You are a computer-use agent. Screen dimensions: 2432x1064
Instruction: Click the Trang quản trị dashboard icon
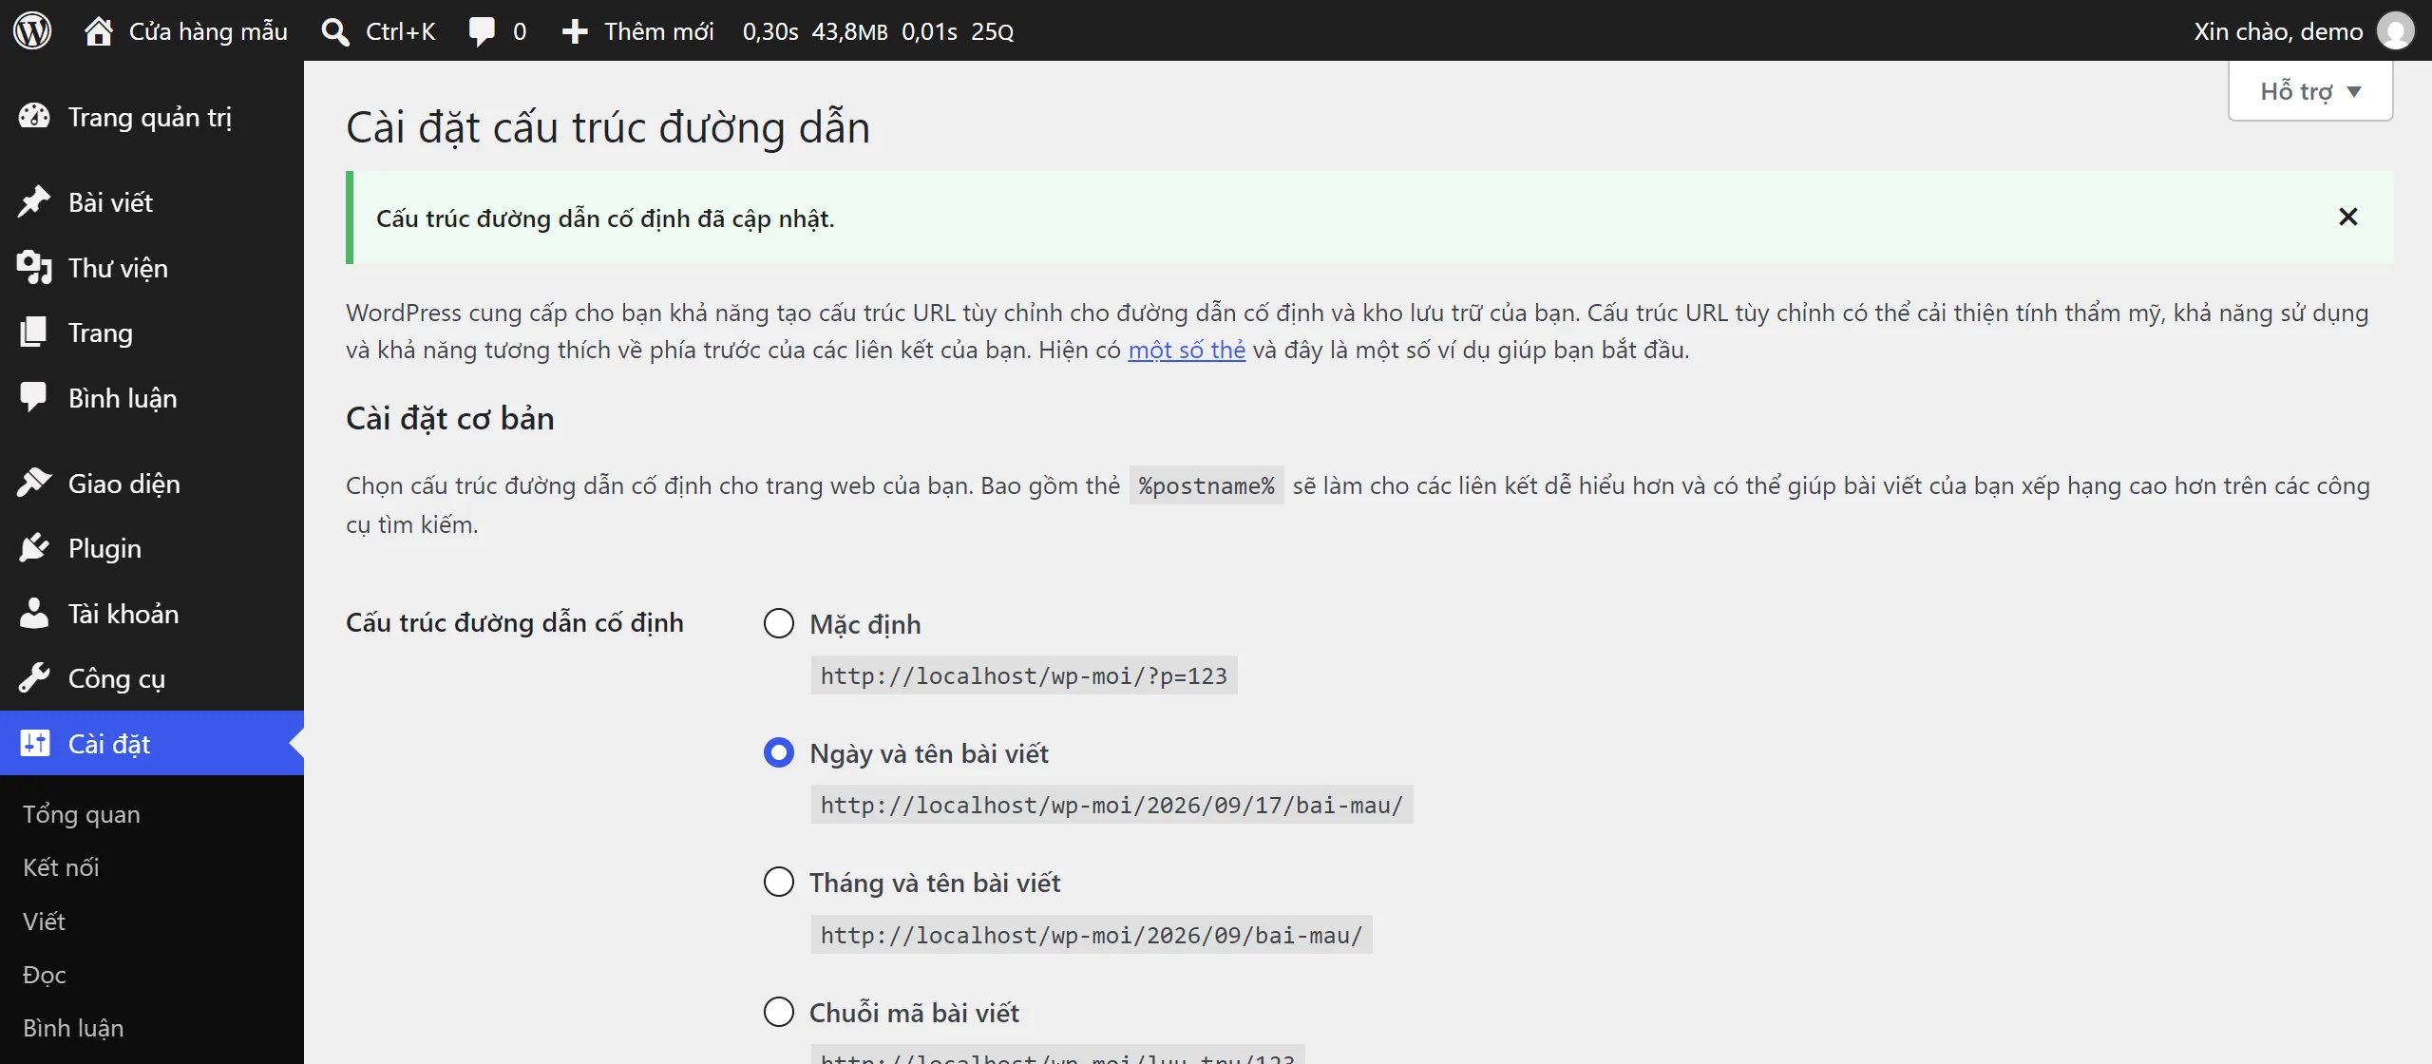34,117
